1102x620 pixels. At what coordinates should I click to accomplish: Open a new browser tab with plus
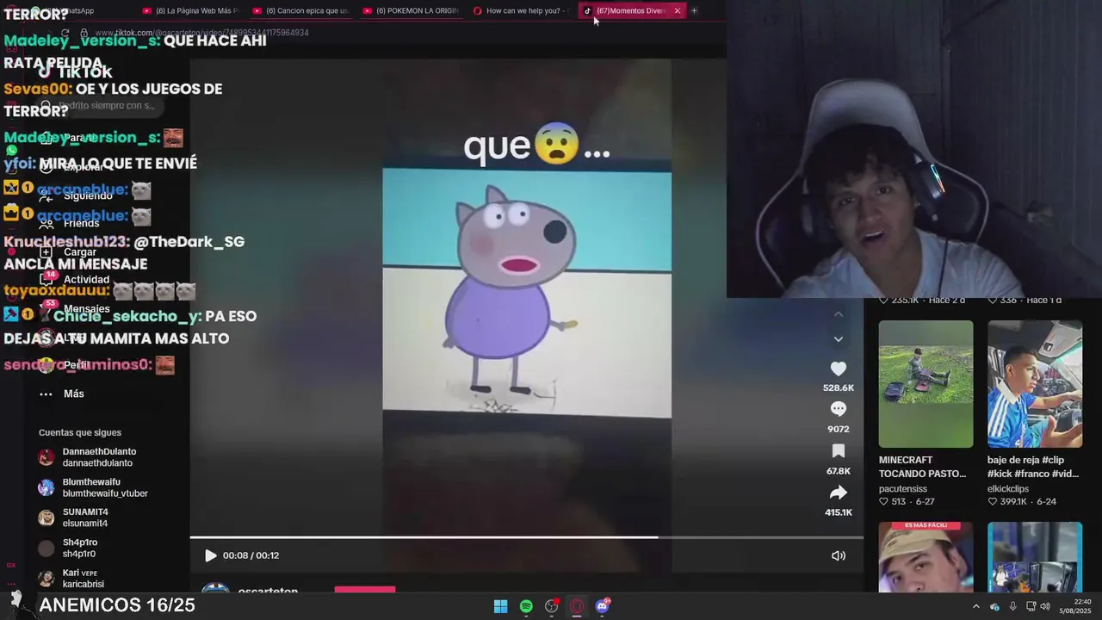click(x=694, y=11)
